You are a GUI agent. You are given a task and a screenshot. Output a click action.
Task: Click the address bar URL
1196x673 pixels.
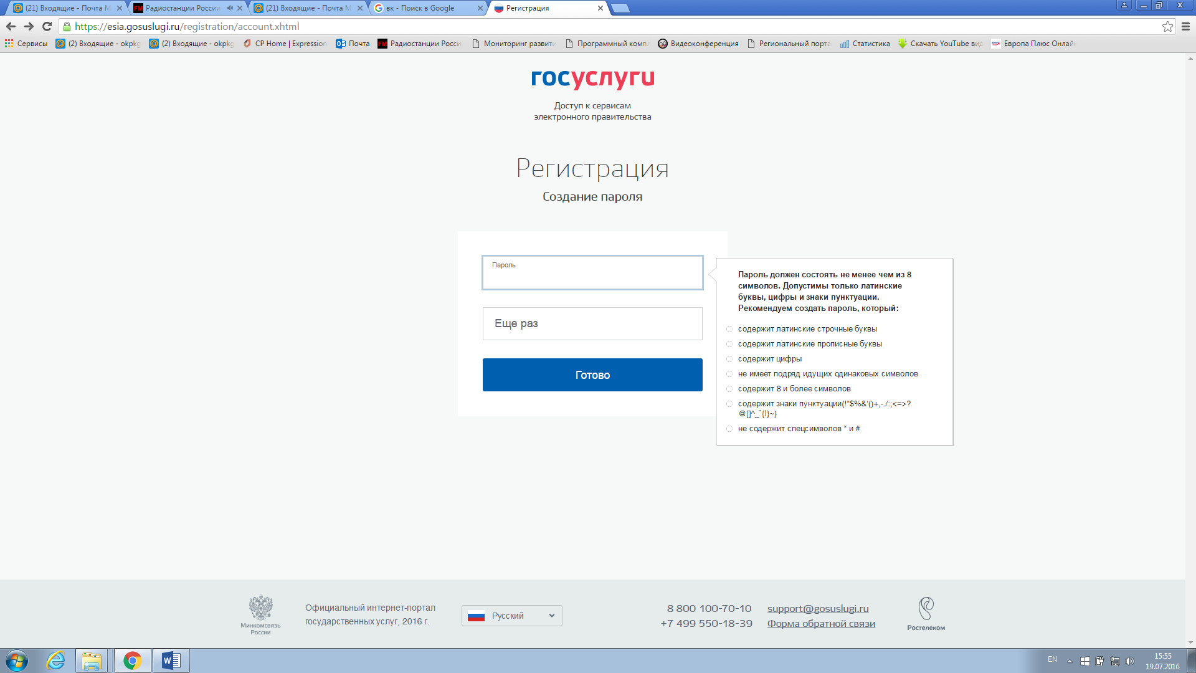coord(187,26)
